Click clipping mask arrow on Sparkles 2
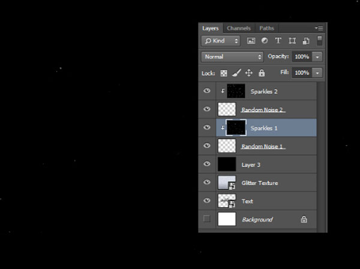Viewport: 360px width, 269px height. click(x=223, y=91)
